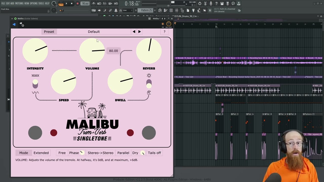Image resolution: width=324 pixels, height=182 pixels.
Task: Open the audio editor scissors icon
Action: click(205, 4)
